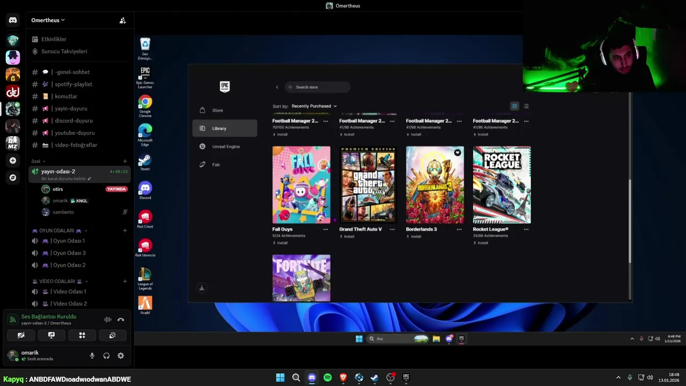Click the Search store input field
Screen dimensions: 686x386
point(318,87)
